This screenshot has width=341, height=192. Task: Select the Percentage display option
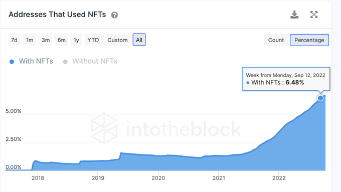point(309,40)
